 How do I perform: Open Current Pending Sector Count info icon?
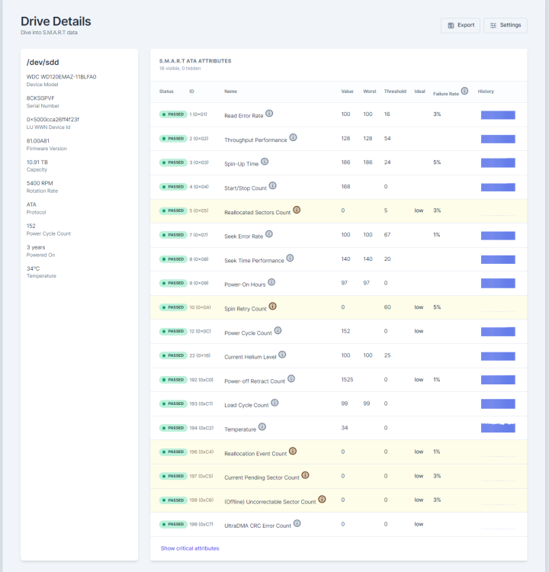pos(305,475)
